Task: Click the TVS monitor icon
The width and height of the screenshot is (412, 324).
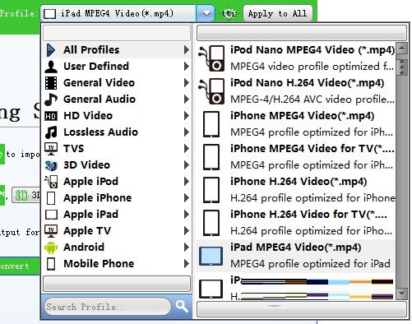Action: (51, 149)
